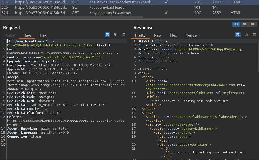Switch to combined single-pane layout view
The width and height of the screenshot is (259, 160).
click(253, 24)
